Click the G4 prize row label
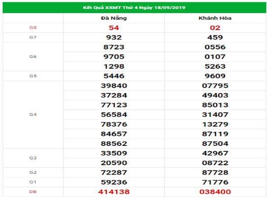This screenshot has width=270, height=202. pyautogui.click(x=33, y=114)
